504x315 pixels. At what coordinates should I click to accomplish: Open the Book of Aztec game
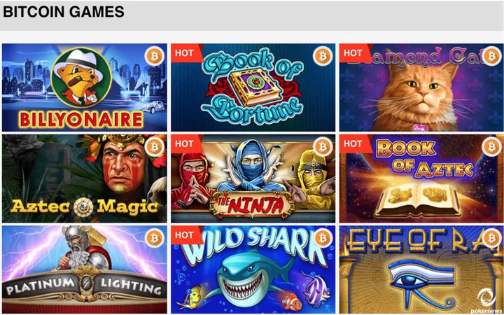pos(421,178)
